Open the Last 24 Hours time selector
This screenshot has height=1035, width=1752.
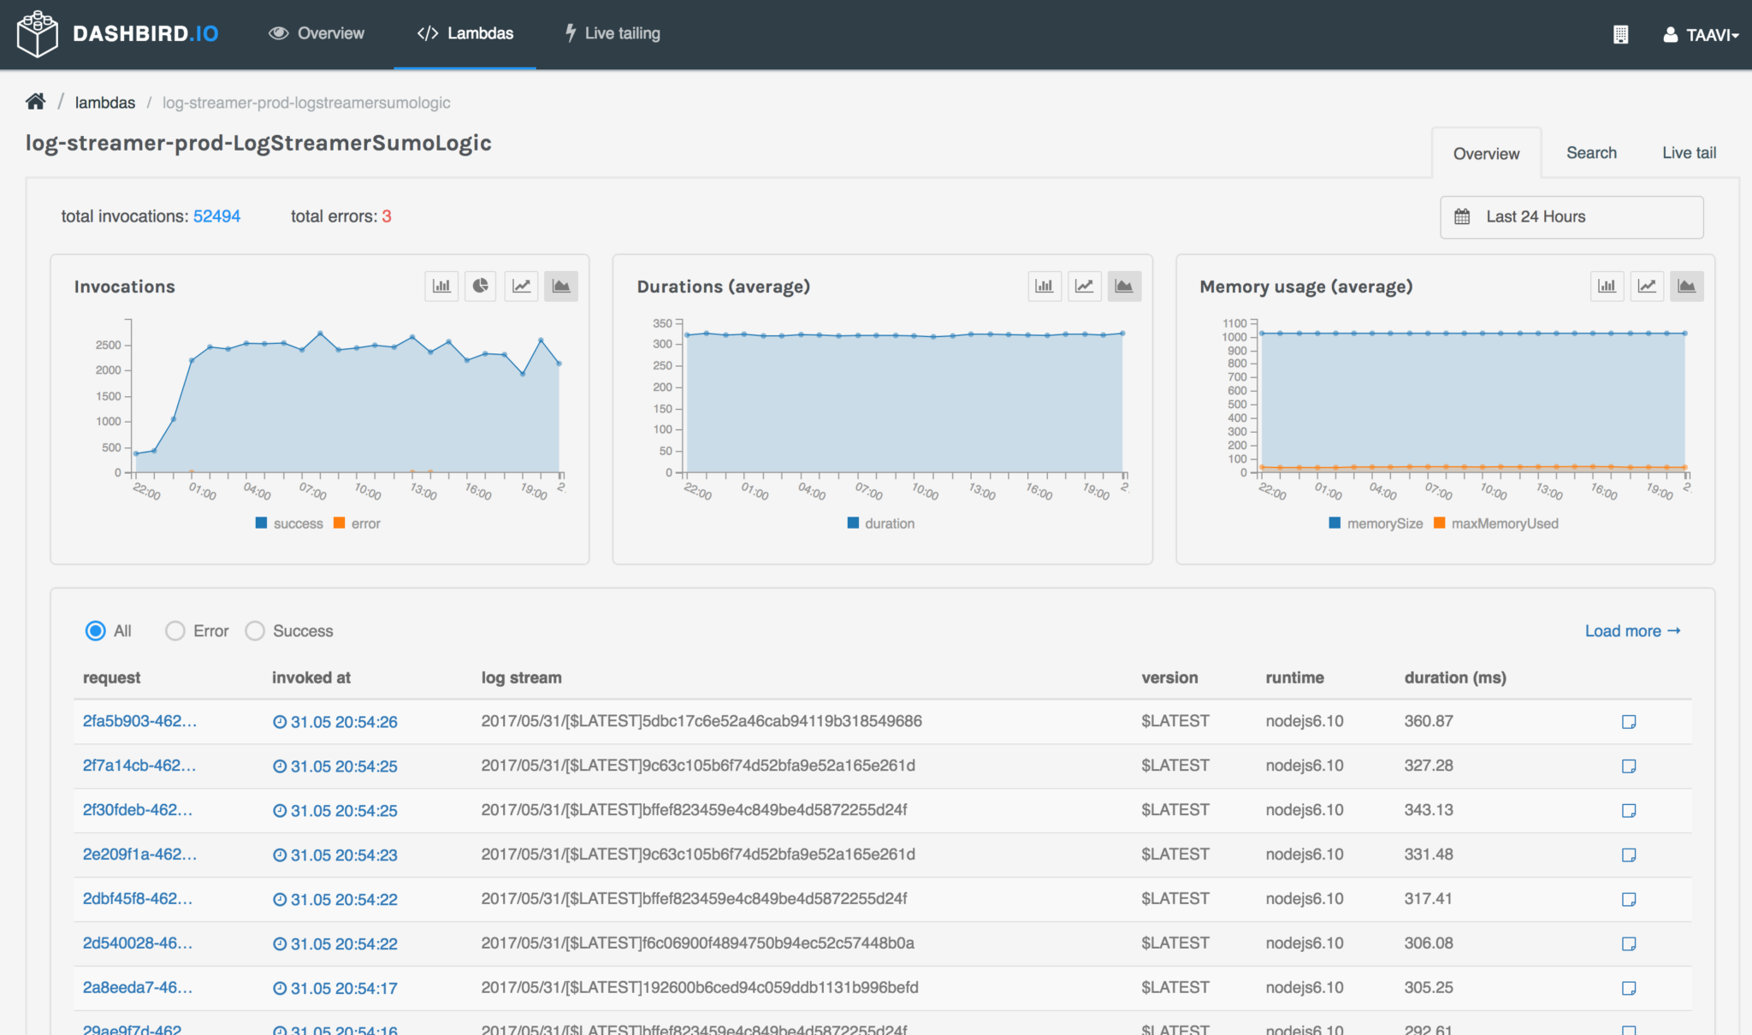pyautogui.click(x=1571, y=216)
